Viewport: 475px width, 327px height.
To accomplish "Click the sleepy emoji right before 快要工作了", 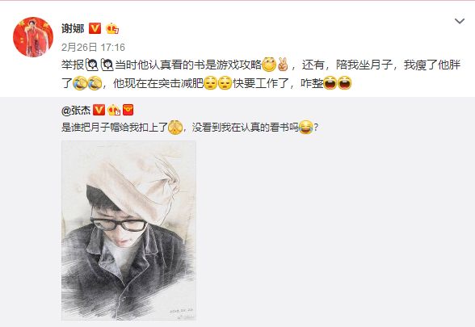I will (x=225, y=83).
